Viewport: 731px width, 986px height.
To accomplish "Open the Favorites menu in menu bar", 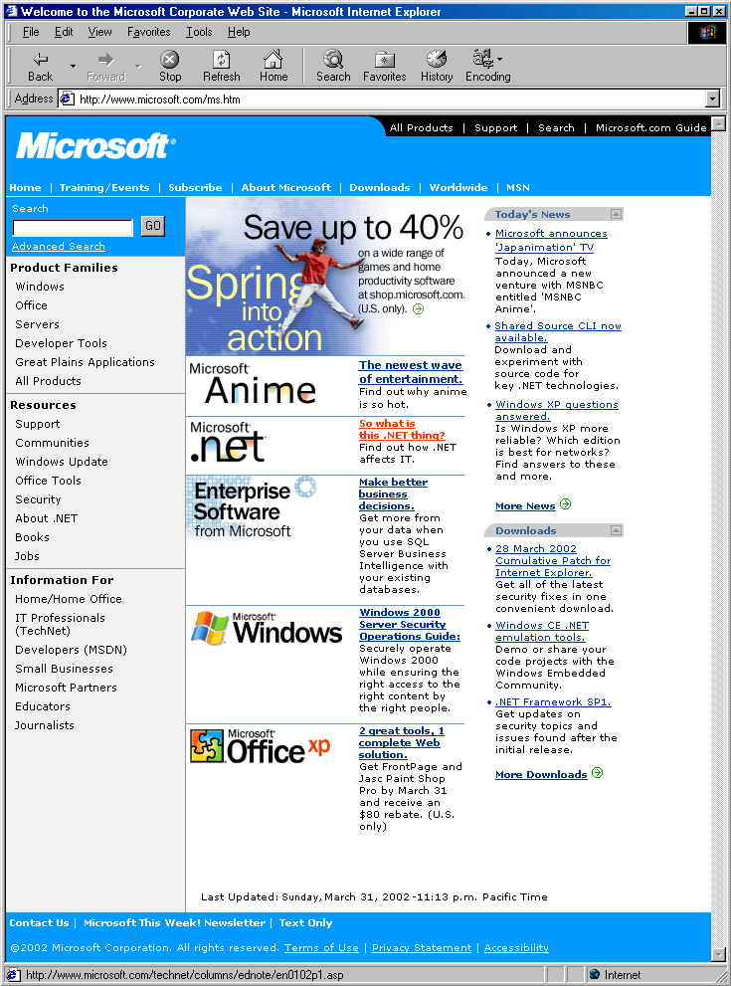I will point(148,32).
